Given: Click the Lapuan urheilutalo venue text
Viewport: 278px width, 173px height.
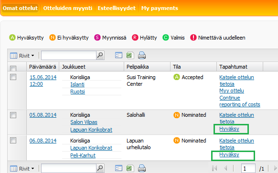Looking at the screenshot, I should (x=139, y=144).
